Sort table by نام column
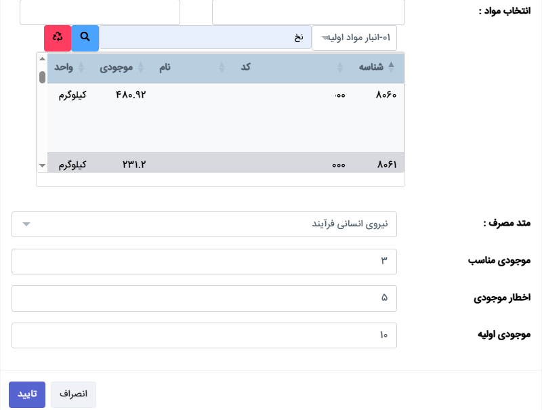 (165, 67)
